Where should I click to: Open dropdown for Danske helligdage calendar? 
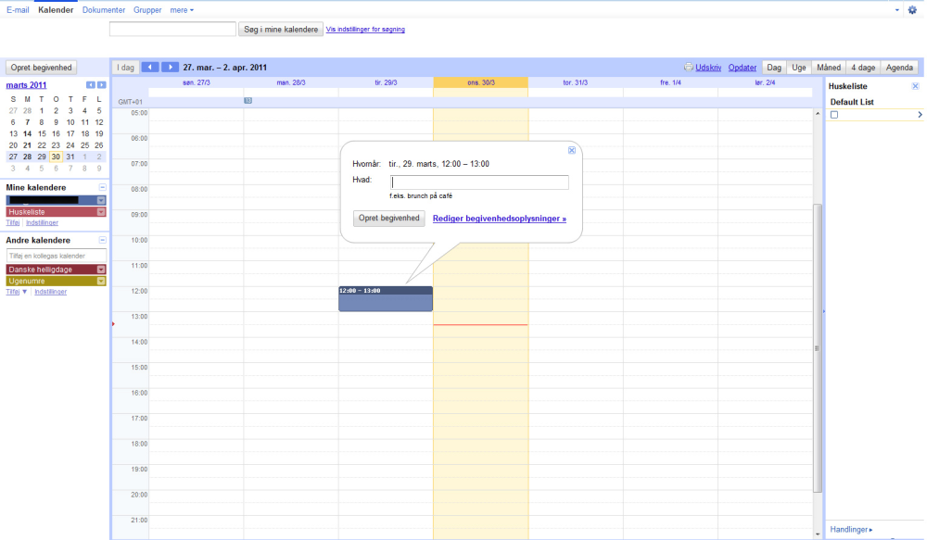[x=101, y=270]
